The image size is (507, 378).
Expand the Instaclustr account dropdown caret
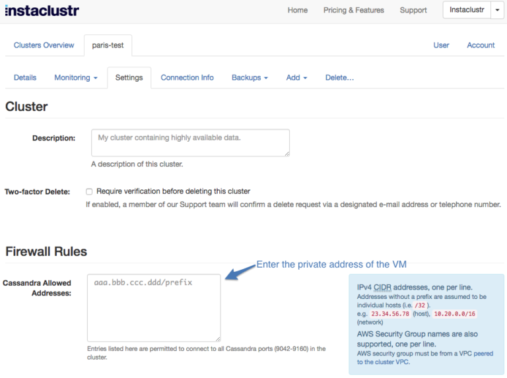pos(497,11)
